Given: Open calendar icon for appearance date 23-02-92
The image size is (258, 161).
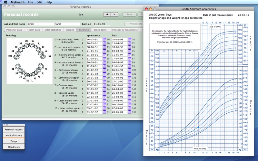Looking at the screenshot, I should point(104,70).
